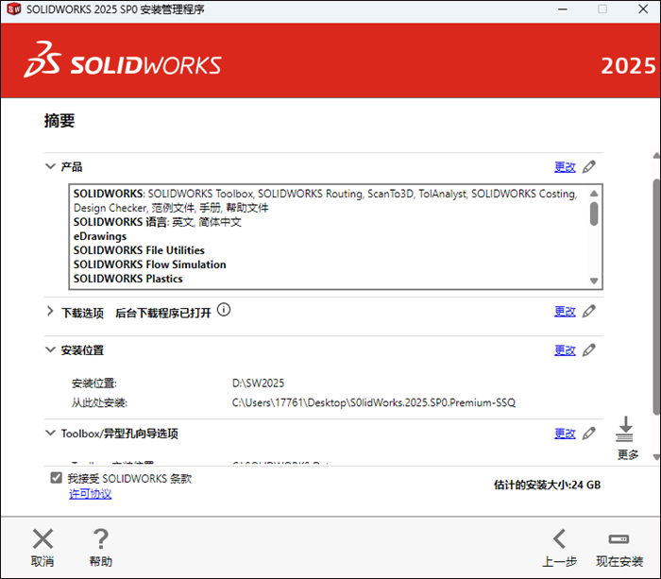Click the D:\SW2025 install path
Viewport: 661px width, 579px height.
pos(258,383)
